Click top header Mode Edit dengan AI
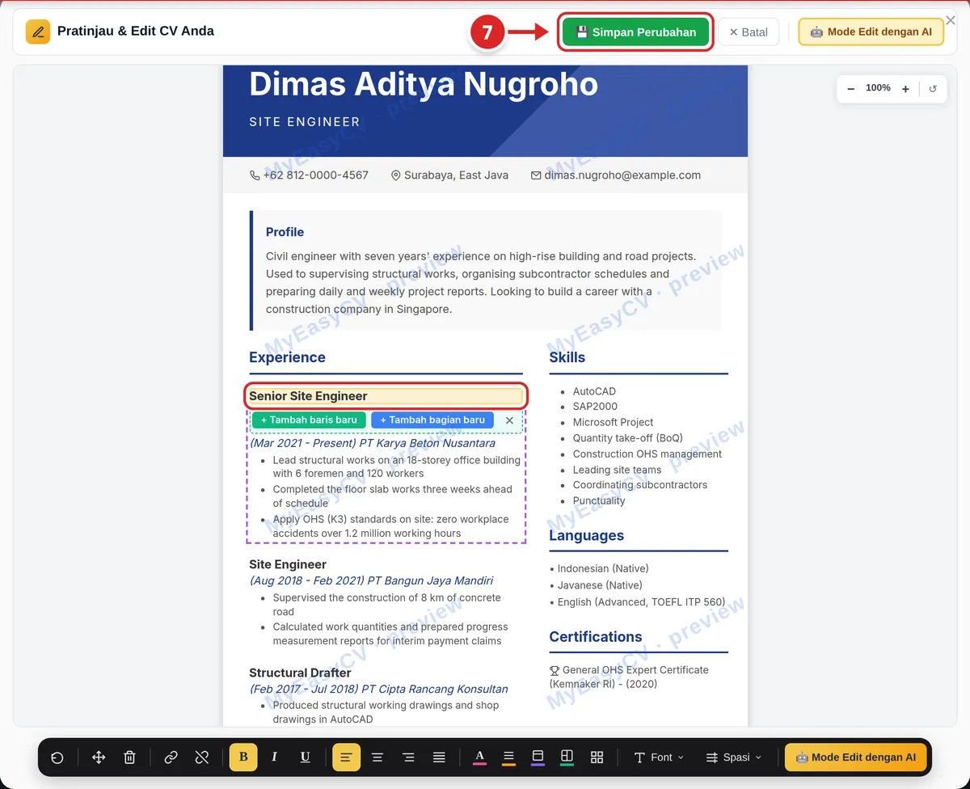The width and height of the screenshot is (970, 789). tap(871, 32)
